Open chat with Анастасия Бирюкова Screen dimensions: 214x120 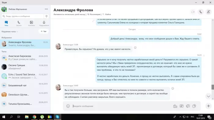25,58
